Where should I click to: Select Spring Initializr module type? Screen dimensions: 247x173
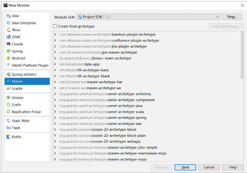[x=27, y=74]
